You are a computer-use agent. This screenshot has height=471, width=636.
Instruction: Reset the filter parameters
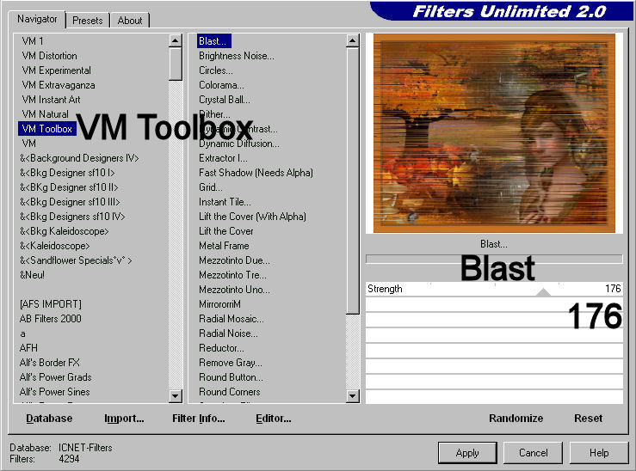tap(588, 418)
